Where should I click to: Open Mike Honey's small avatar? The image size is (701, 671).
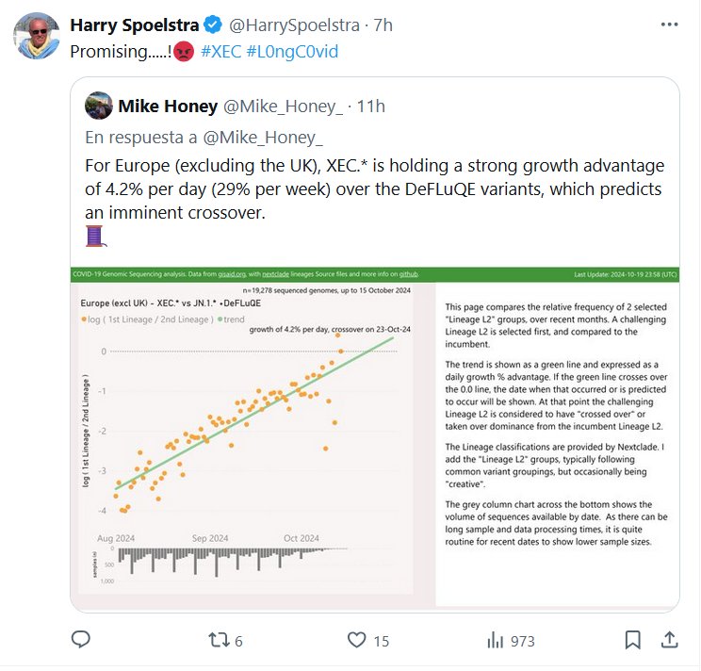[x=98, y=106]
